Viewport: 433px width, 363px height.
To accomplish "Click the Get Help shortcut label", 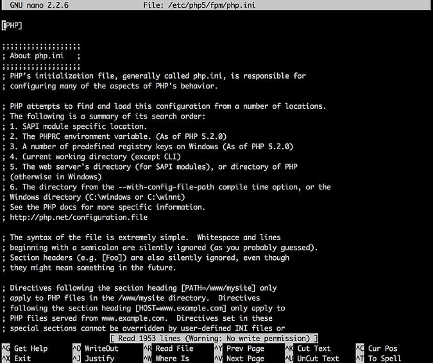I will tap(30, 348).
